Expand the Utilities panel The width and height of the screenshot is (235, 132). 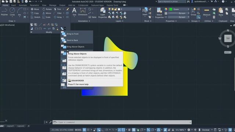click(209, 21)
